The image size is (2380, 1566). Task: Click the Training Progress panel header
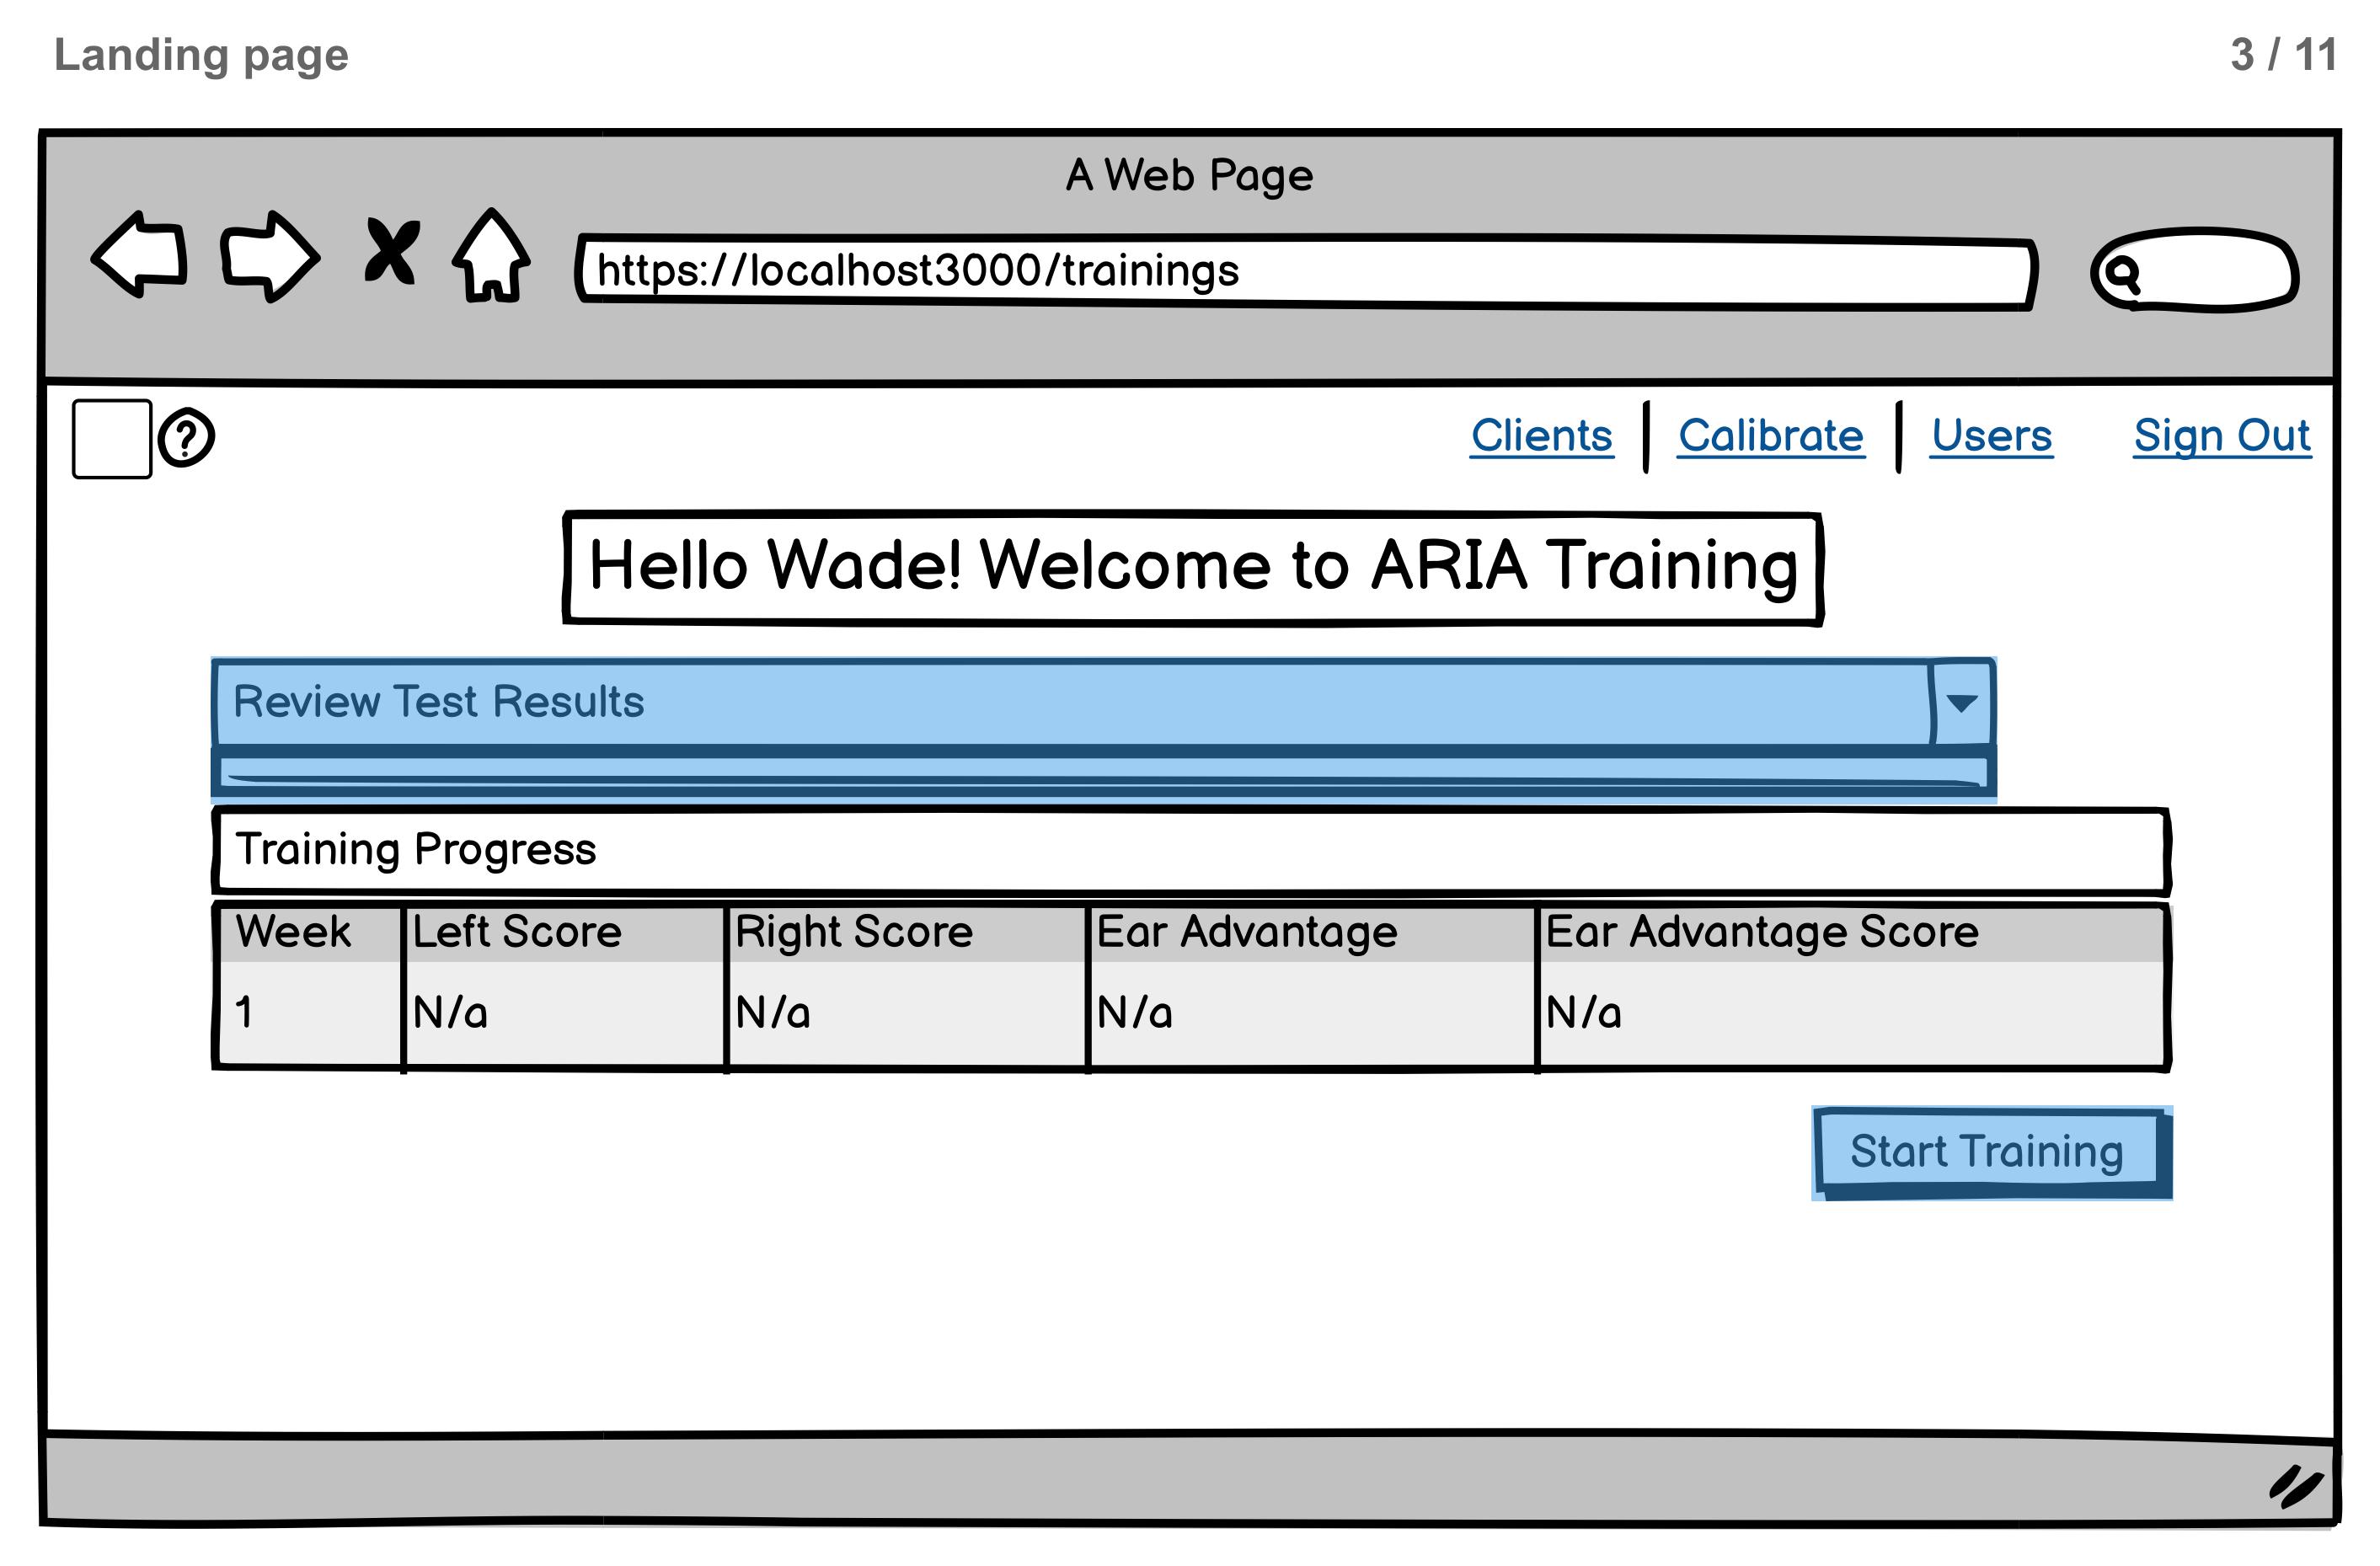pyautogui.click(x=1190, y=850)
